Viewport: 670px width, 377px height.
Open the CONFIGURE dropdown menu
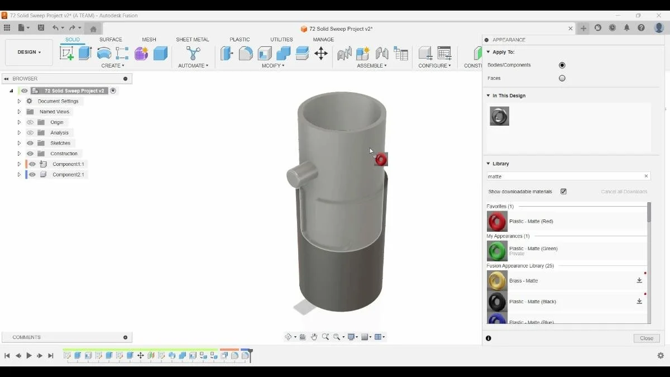pyautogui.click(x=434, y=66)
